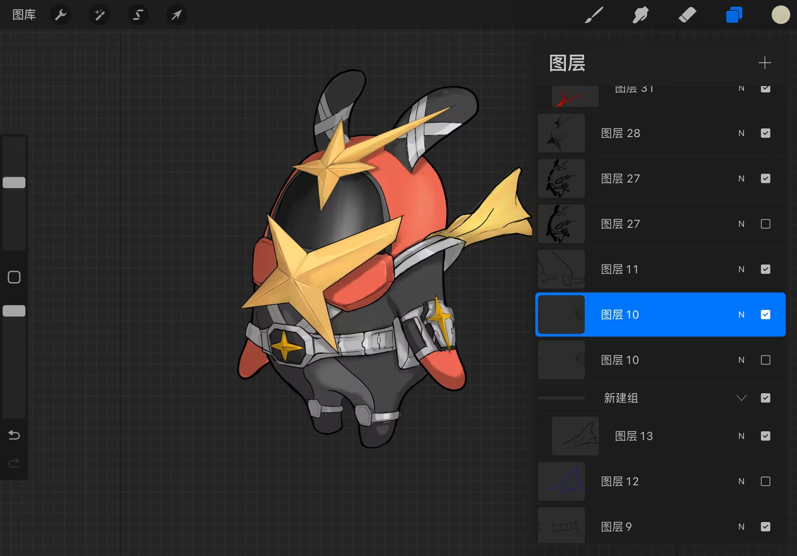Image resolution: width=797 pixels, height=556 pixels.
Task: Open blend mode N for 图层 28
Action: [741, 133]
